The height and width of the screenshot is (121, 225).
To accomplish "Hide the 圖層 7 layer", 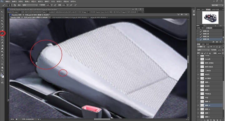I will 198,113.
